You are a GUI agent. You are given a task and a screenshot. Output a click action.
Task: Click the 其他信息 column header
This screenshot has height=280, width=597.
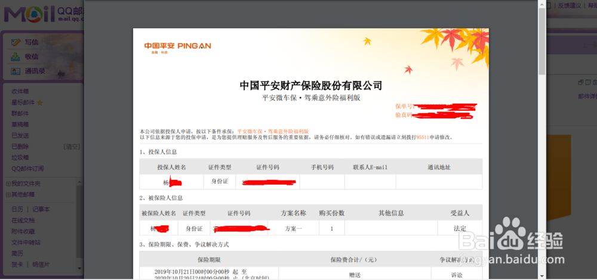(391, 213)
